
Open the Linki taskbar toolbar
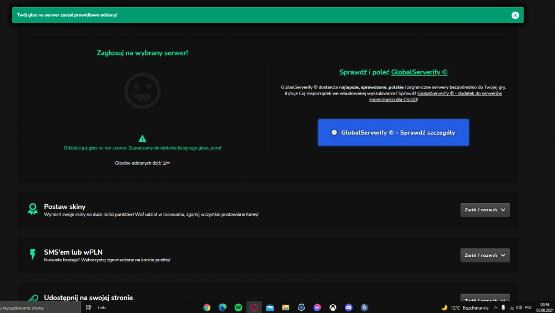(x=102, y=307)
